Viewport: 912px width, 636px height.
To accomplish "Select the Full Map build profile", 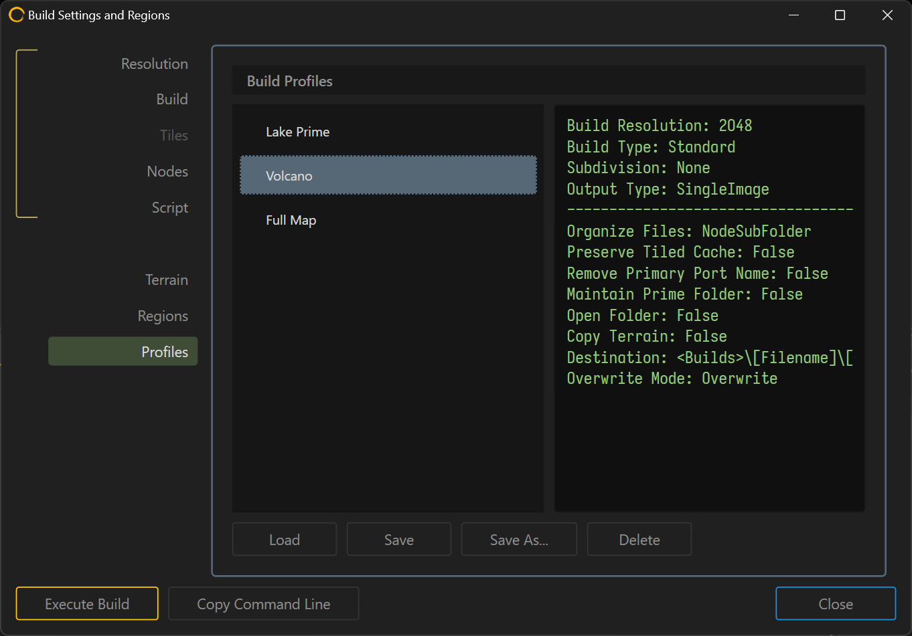I will [x=291, y=219].
